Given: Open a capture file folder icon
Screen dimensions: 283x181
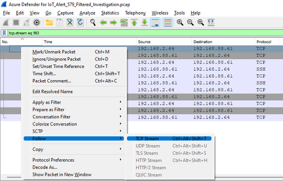Looking at the screenshot, I should [x=49, y=23].
